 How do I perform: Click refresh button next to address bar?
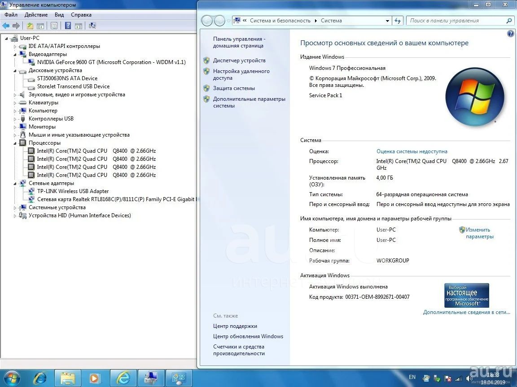[398, 21]
